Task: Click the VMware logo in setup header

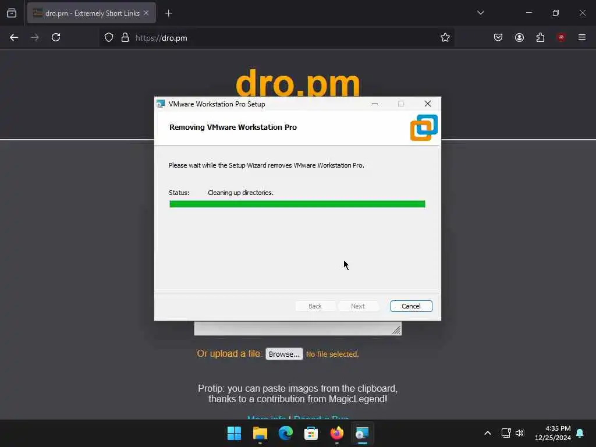Action: (x=424, y=127)
